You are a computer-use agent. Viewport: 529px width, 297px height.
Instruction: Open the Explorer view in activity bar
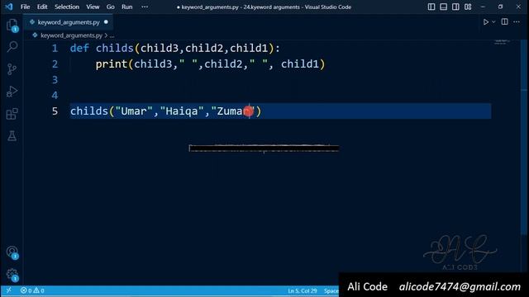tap(12, 25)
